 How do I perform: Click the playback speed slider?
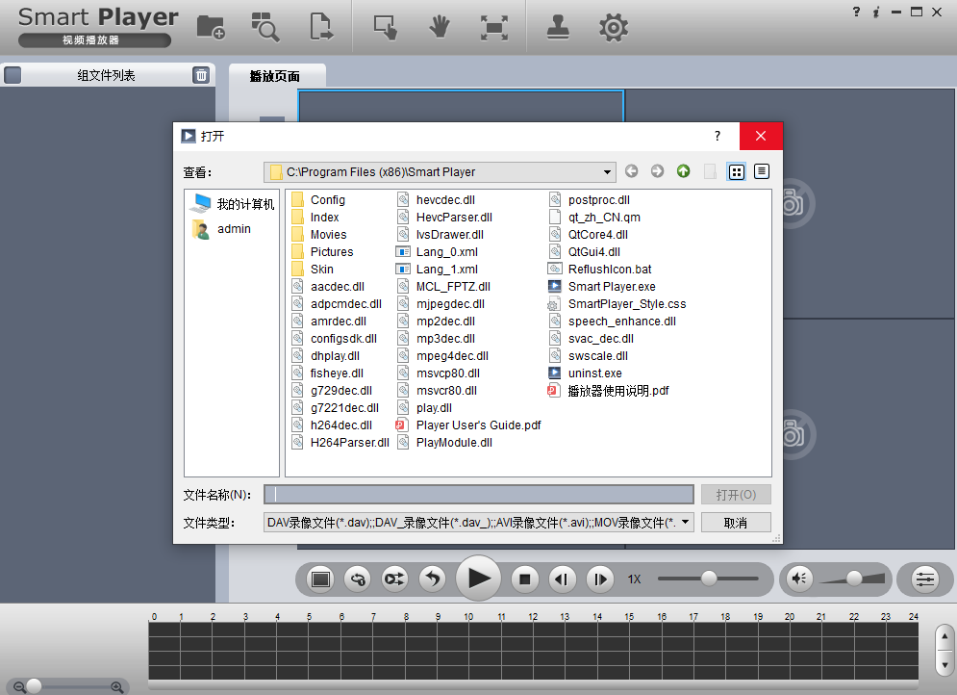709,579
